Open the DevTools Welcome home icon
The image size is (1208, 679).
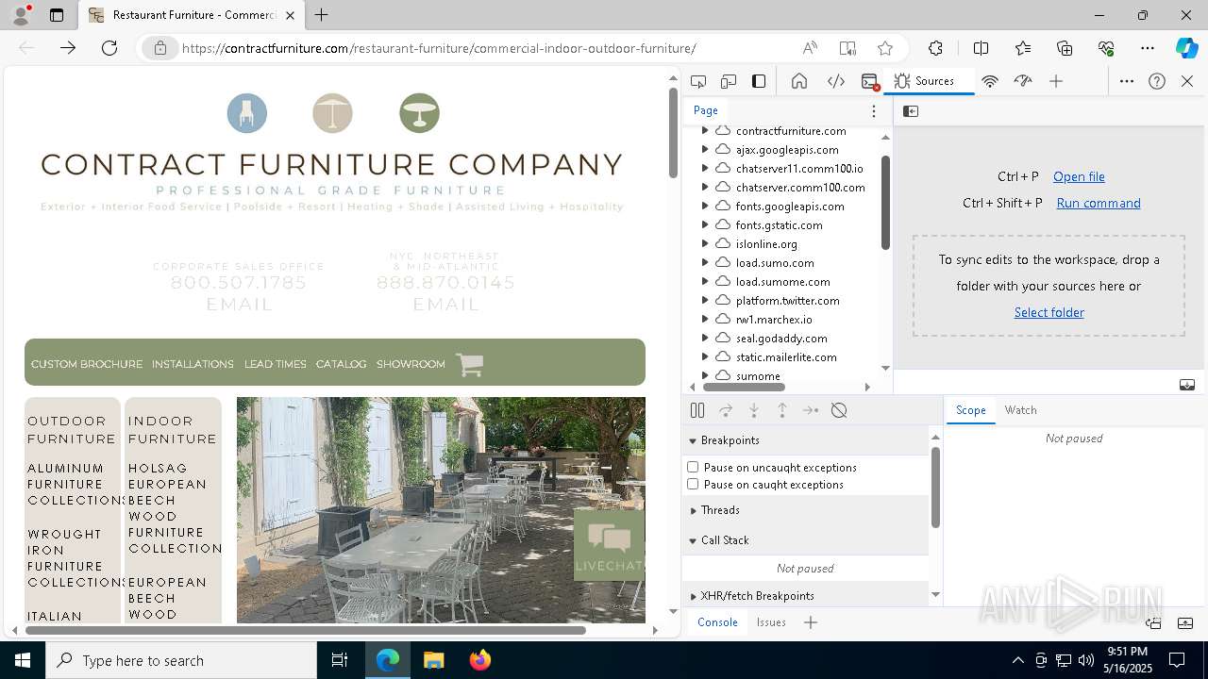point(799,81)
